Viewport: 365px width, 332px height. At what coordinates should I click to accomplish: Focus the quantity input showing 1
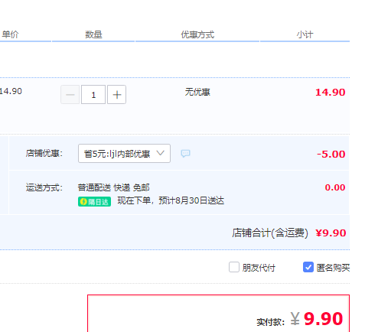93,95
